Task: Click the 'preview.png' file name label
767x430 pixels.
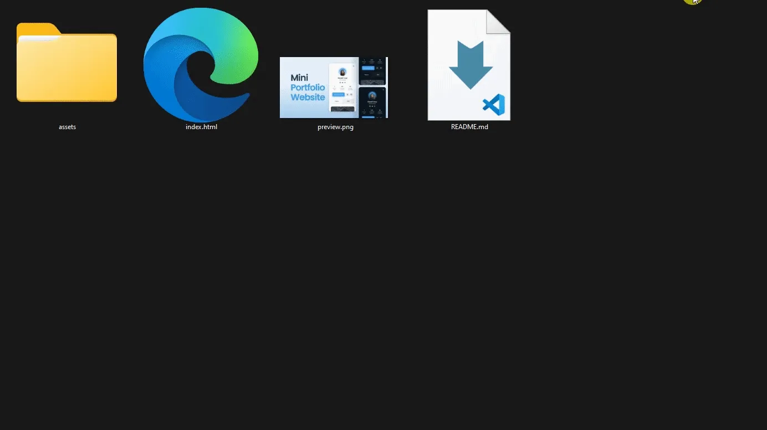Action: (x=335, y=127)
